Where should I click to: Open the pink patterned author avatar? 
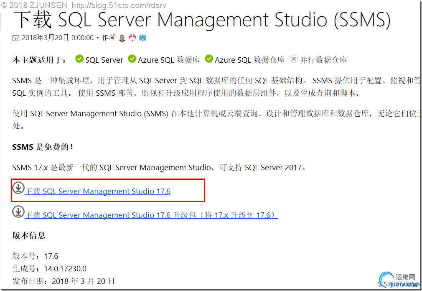pyautogui.click(x=132, y=38)
